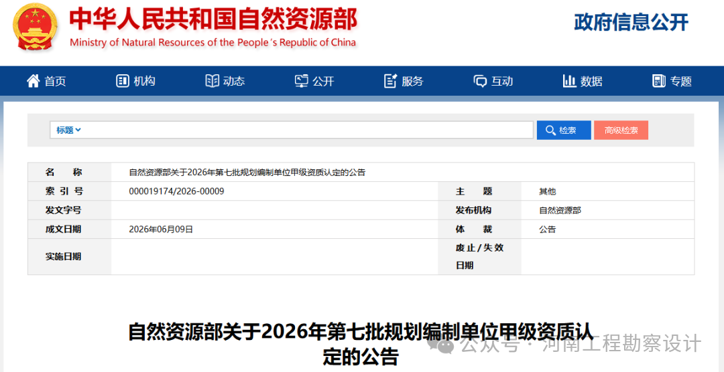Click the 废止/失效日期 label cell
This screenshot has width=724, height=372.
(480, 257)
